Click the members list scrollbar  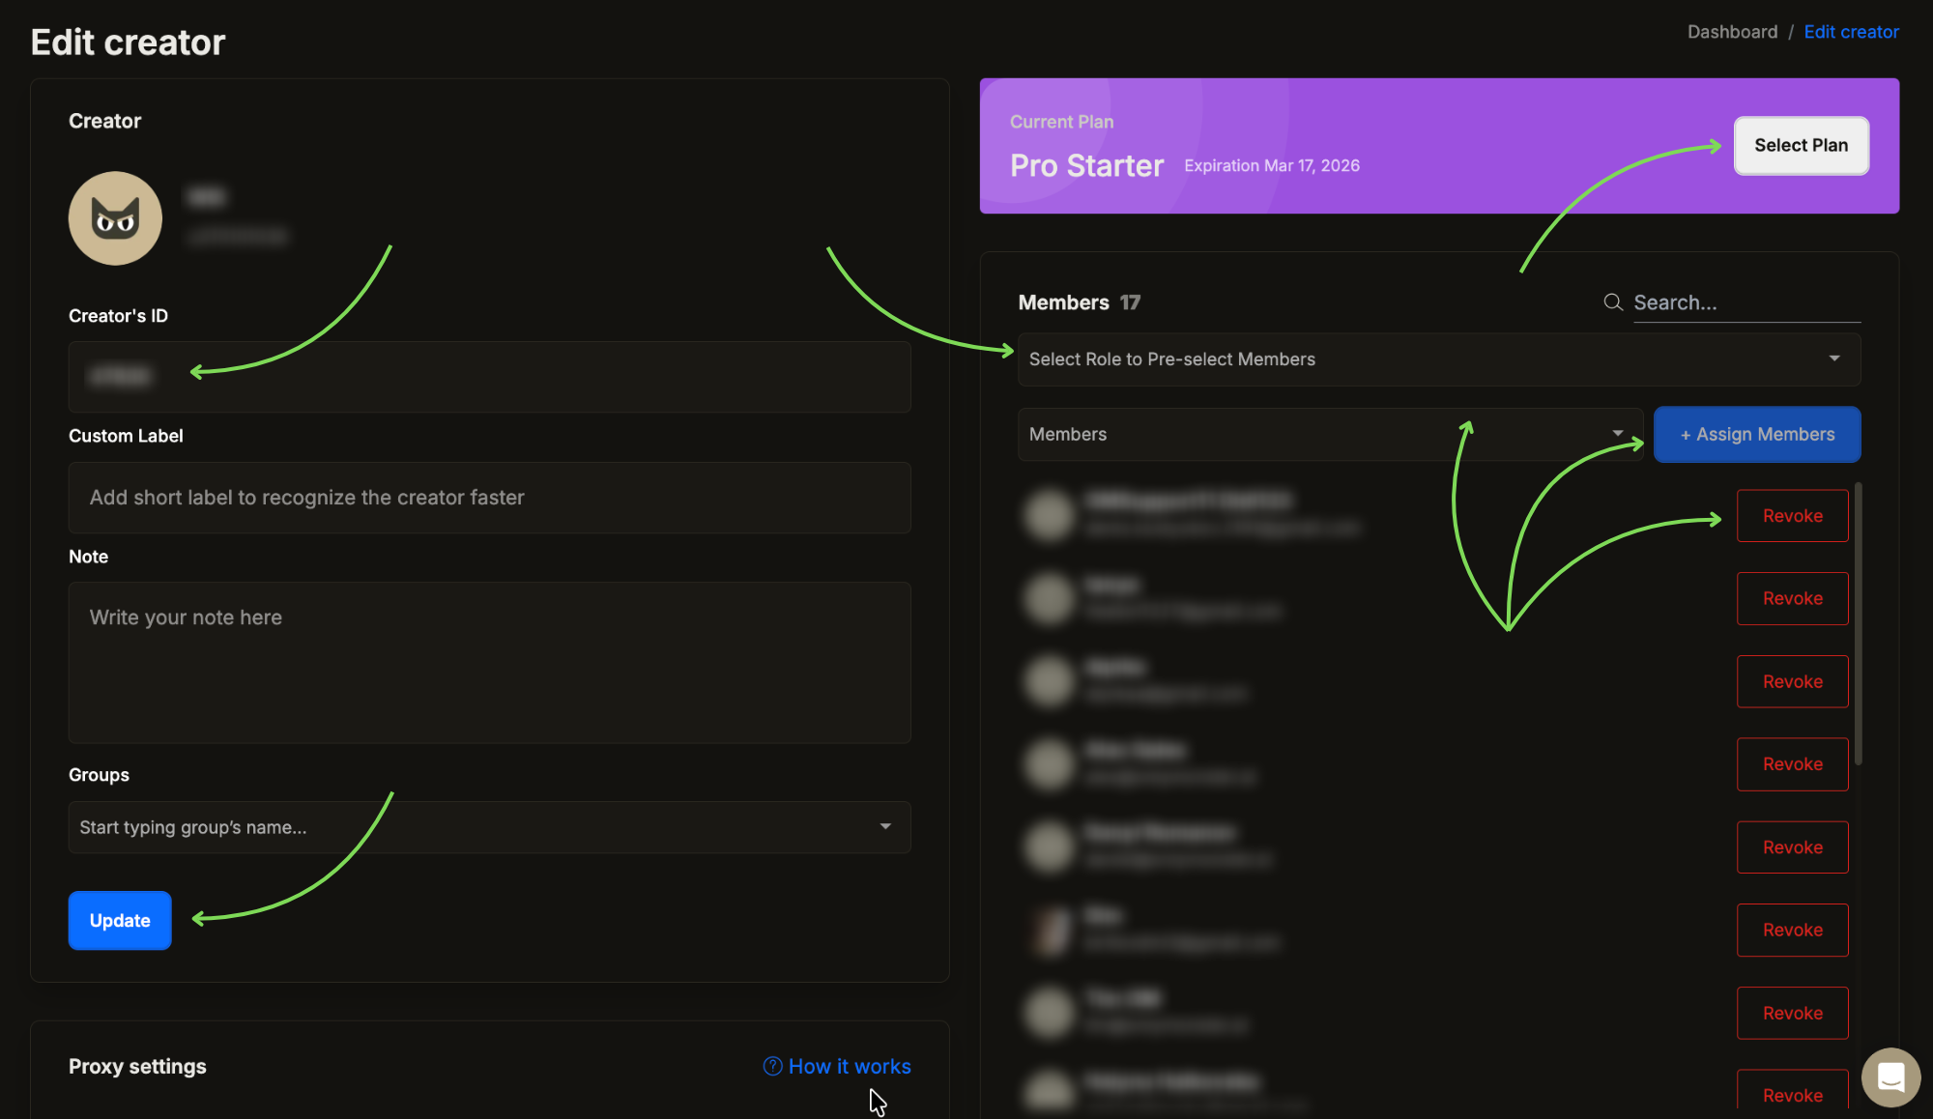click(1858, 624)
